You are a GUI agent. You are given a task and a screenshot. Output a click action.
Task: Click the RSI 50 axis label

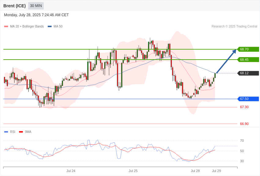point(242,151)
